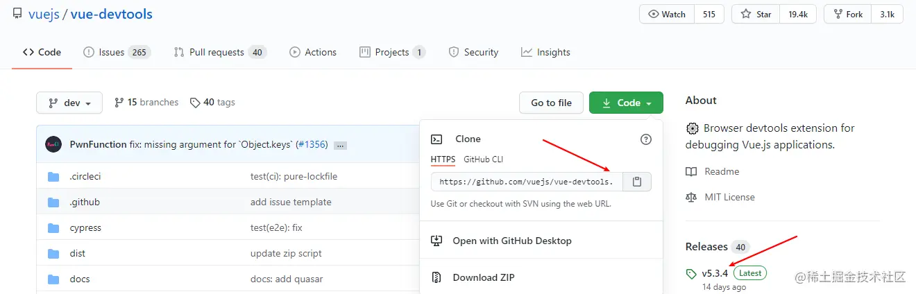
Task: Star the repository
Action: (756, 14)
